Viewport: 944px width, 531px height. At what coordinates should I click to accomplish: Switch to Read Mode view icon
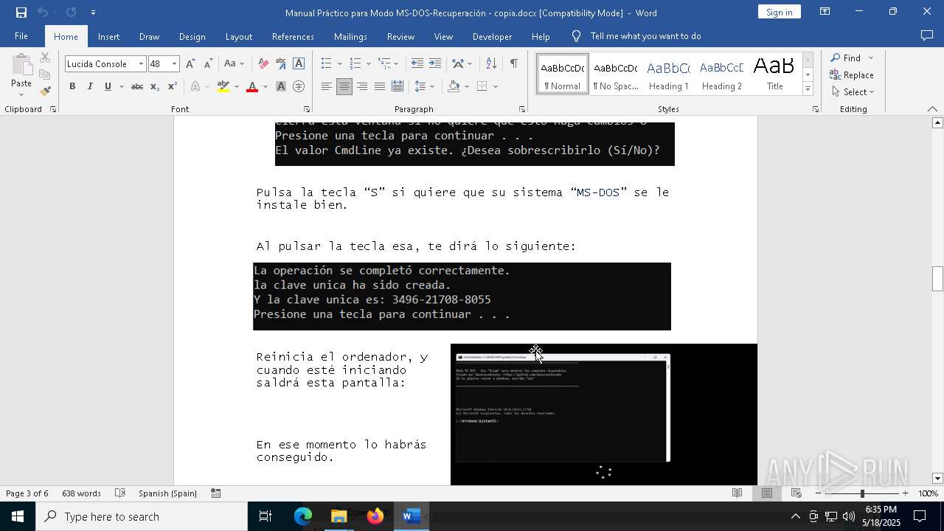click(737, 493)
